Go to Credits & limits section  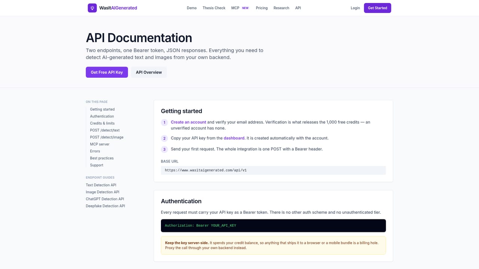[102, 123]
